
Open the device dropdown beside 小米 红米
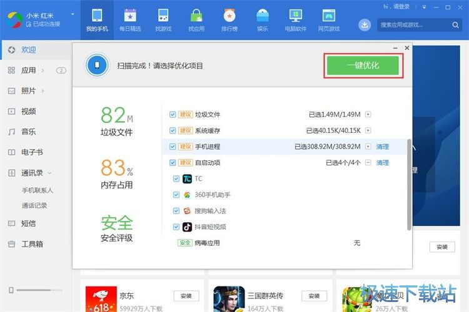[73, 14]
